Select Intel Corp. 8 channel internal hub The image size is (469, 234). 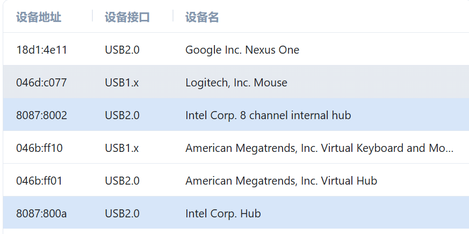coord(268,115)
